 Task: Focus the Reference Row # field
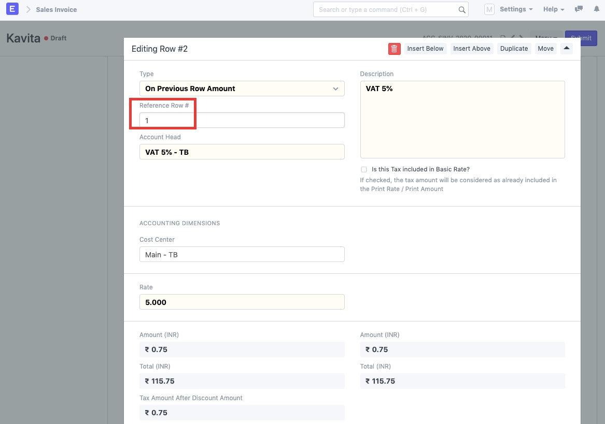[242, 120]
